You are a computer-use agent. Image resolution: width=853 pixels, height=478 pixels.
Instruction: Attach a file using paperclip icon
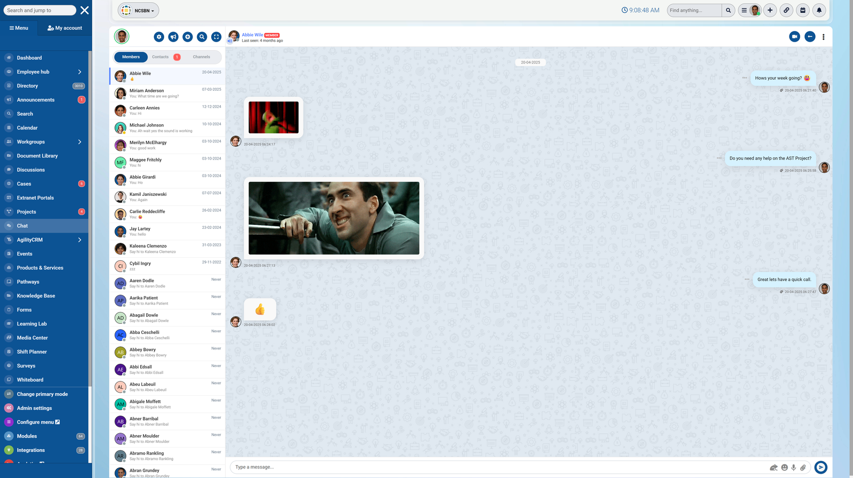pyautogui.click(x=803, y=467)
